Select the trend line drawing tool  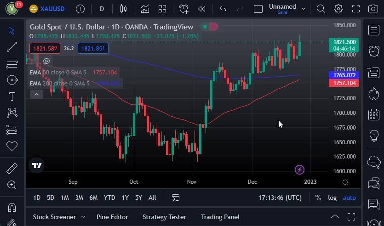(12, 46)
